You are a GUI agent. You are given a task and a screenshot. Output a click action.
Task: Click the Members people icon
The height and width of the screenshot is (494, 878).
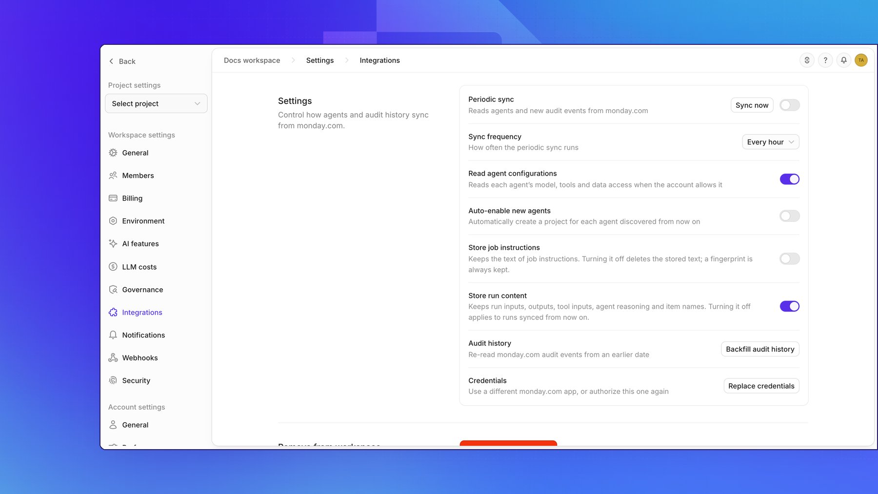pos(113,176)
